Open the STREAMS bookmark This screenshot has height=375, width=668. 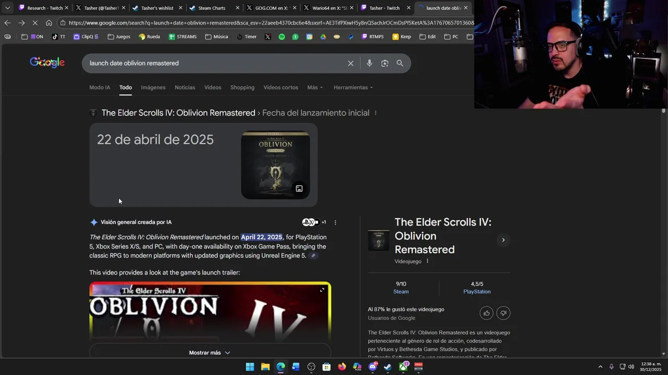click(182, 36)
